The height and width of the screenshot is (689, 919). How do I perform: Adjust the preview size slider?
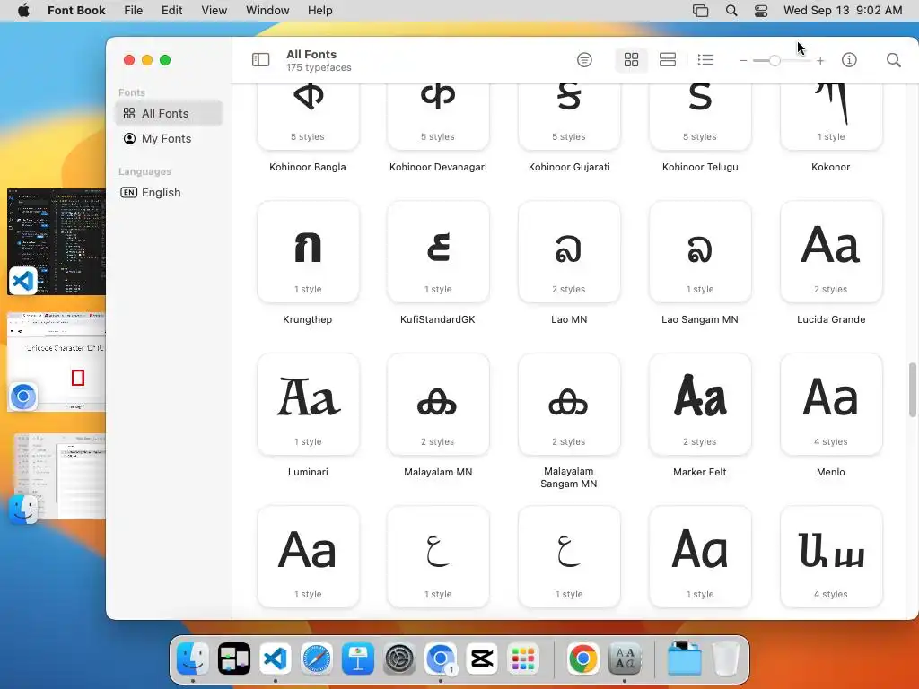pyautogui.click(x=775, y=60)
